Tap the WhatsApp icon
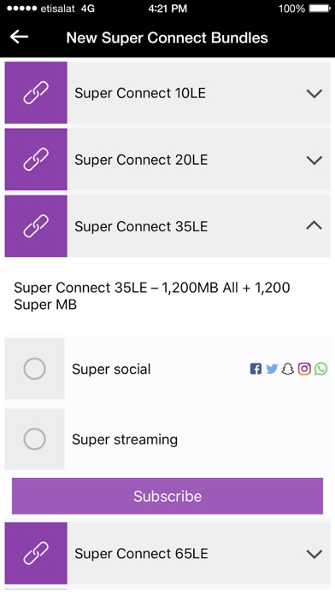 [321, 369]
